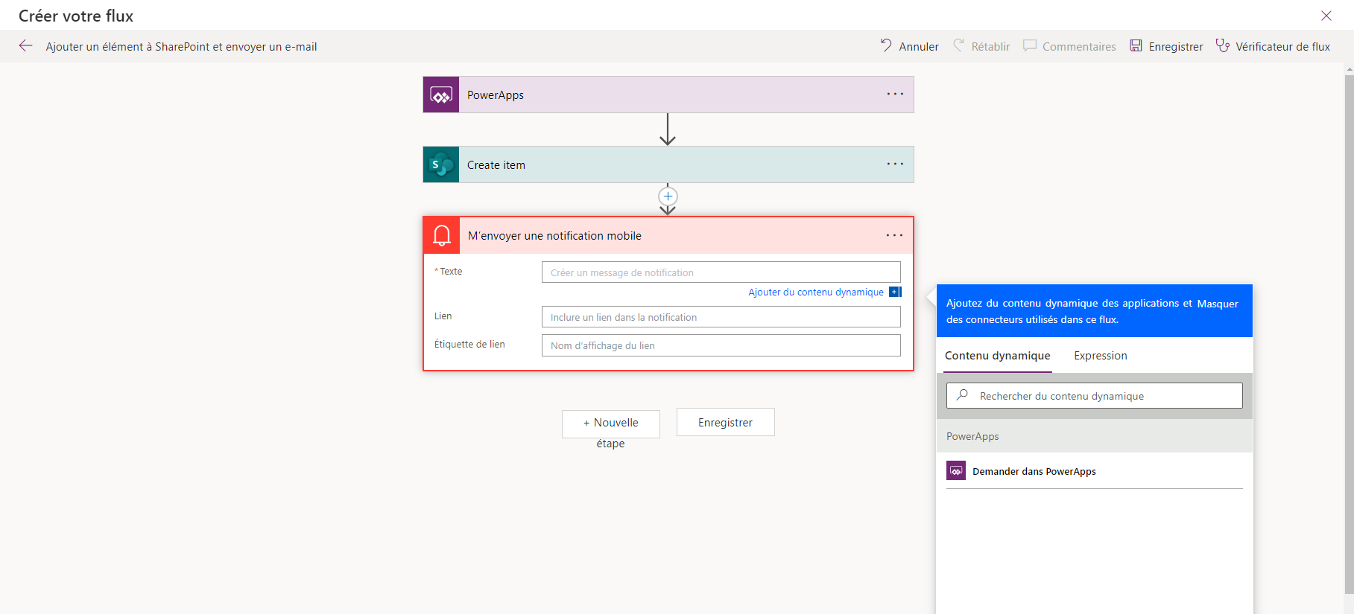Image resolution: width=1354 pixels, height=614 pixels.
Task: Expand the PowerApps trigger card
Action: [x=668, y=95]
